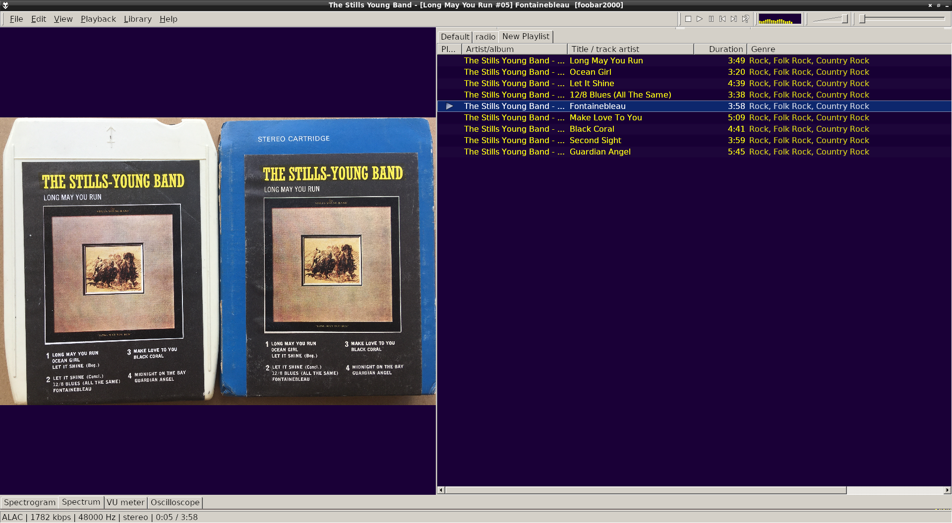This screenshot has width=952, height=523.
Task: Click the left arrow of the horizontal scrollbar
Action: point(441,490)
